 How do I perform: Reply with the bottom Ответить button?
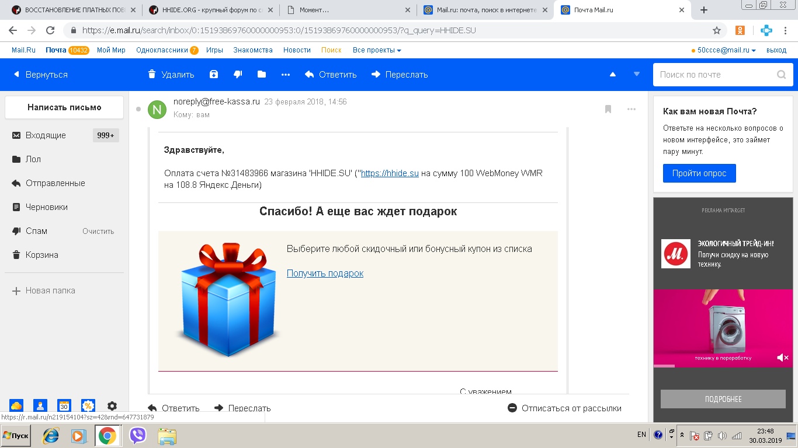point(174,408)
